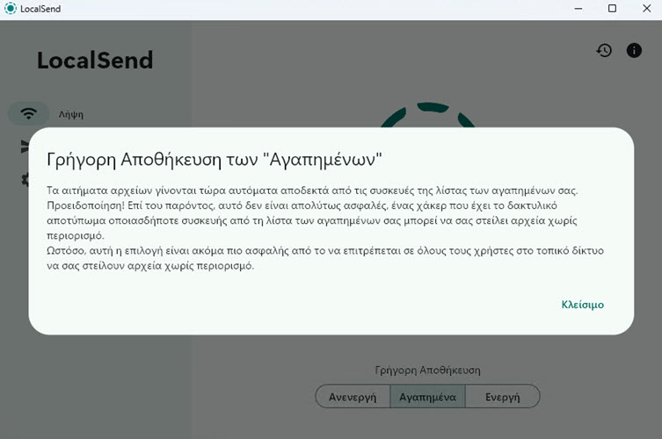This screenshot has height=439, width=662.
Task: Set quick save to Ενεργή
Action: 502,396
